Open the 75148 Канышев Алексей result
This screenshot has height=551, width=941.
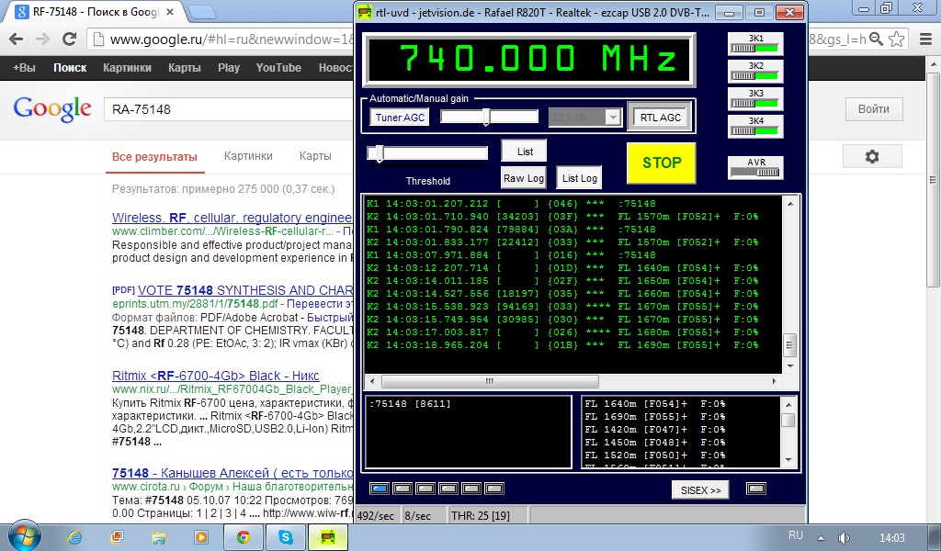[232, 473]
